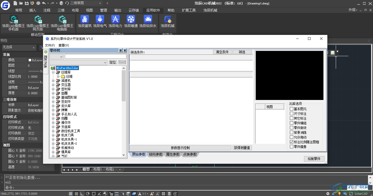Screen dimensions: 373x196
Task: Click the 获得测量值 button
Action: point(242,148)
